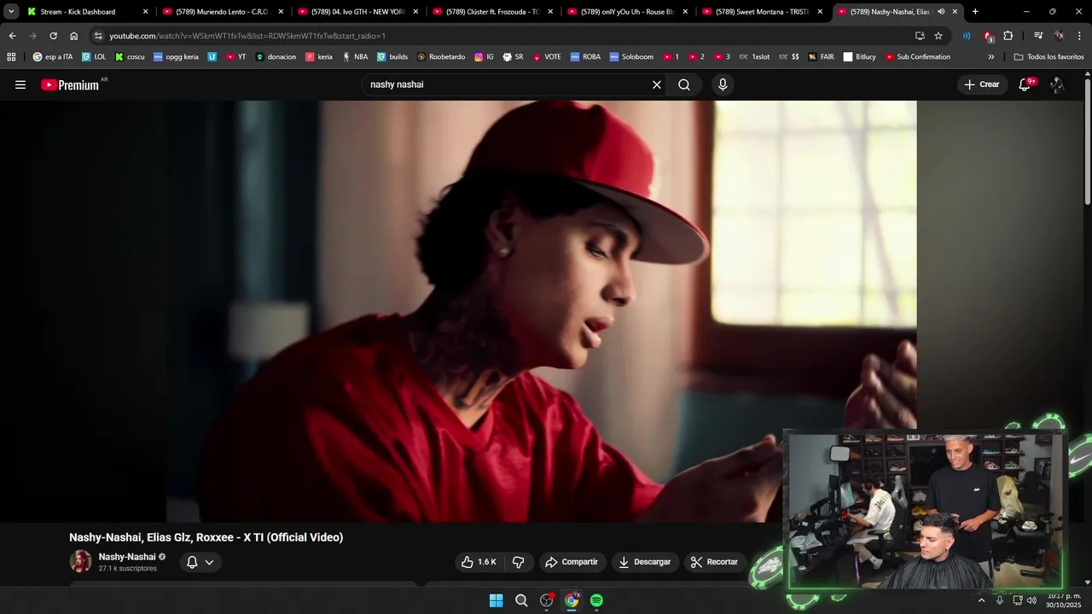Open the LOL bookmark

coord(94,57)
